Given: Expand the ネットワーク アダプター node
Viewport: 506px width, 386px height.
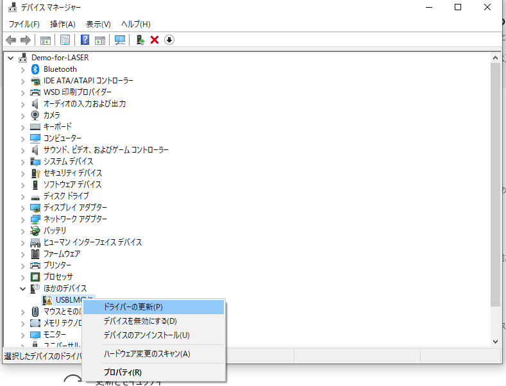Looking at the screenshot, I should coord(23,219).
